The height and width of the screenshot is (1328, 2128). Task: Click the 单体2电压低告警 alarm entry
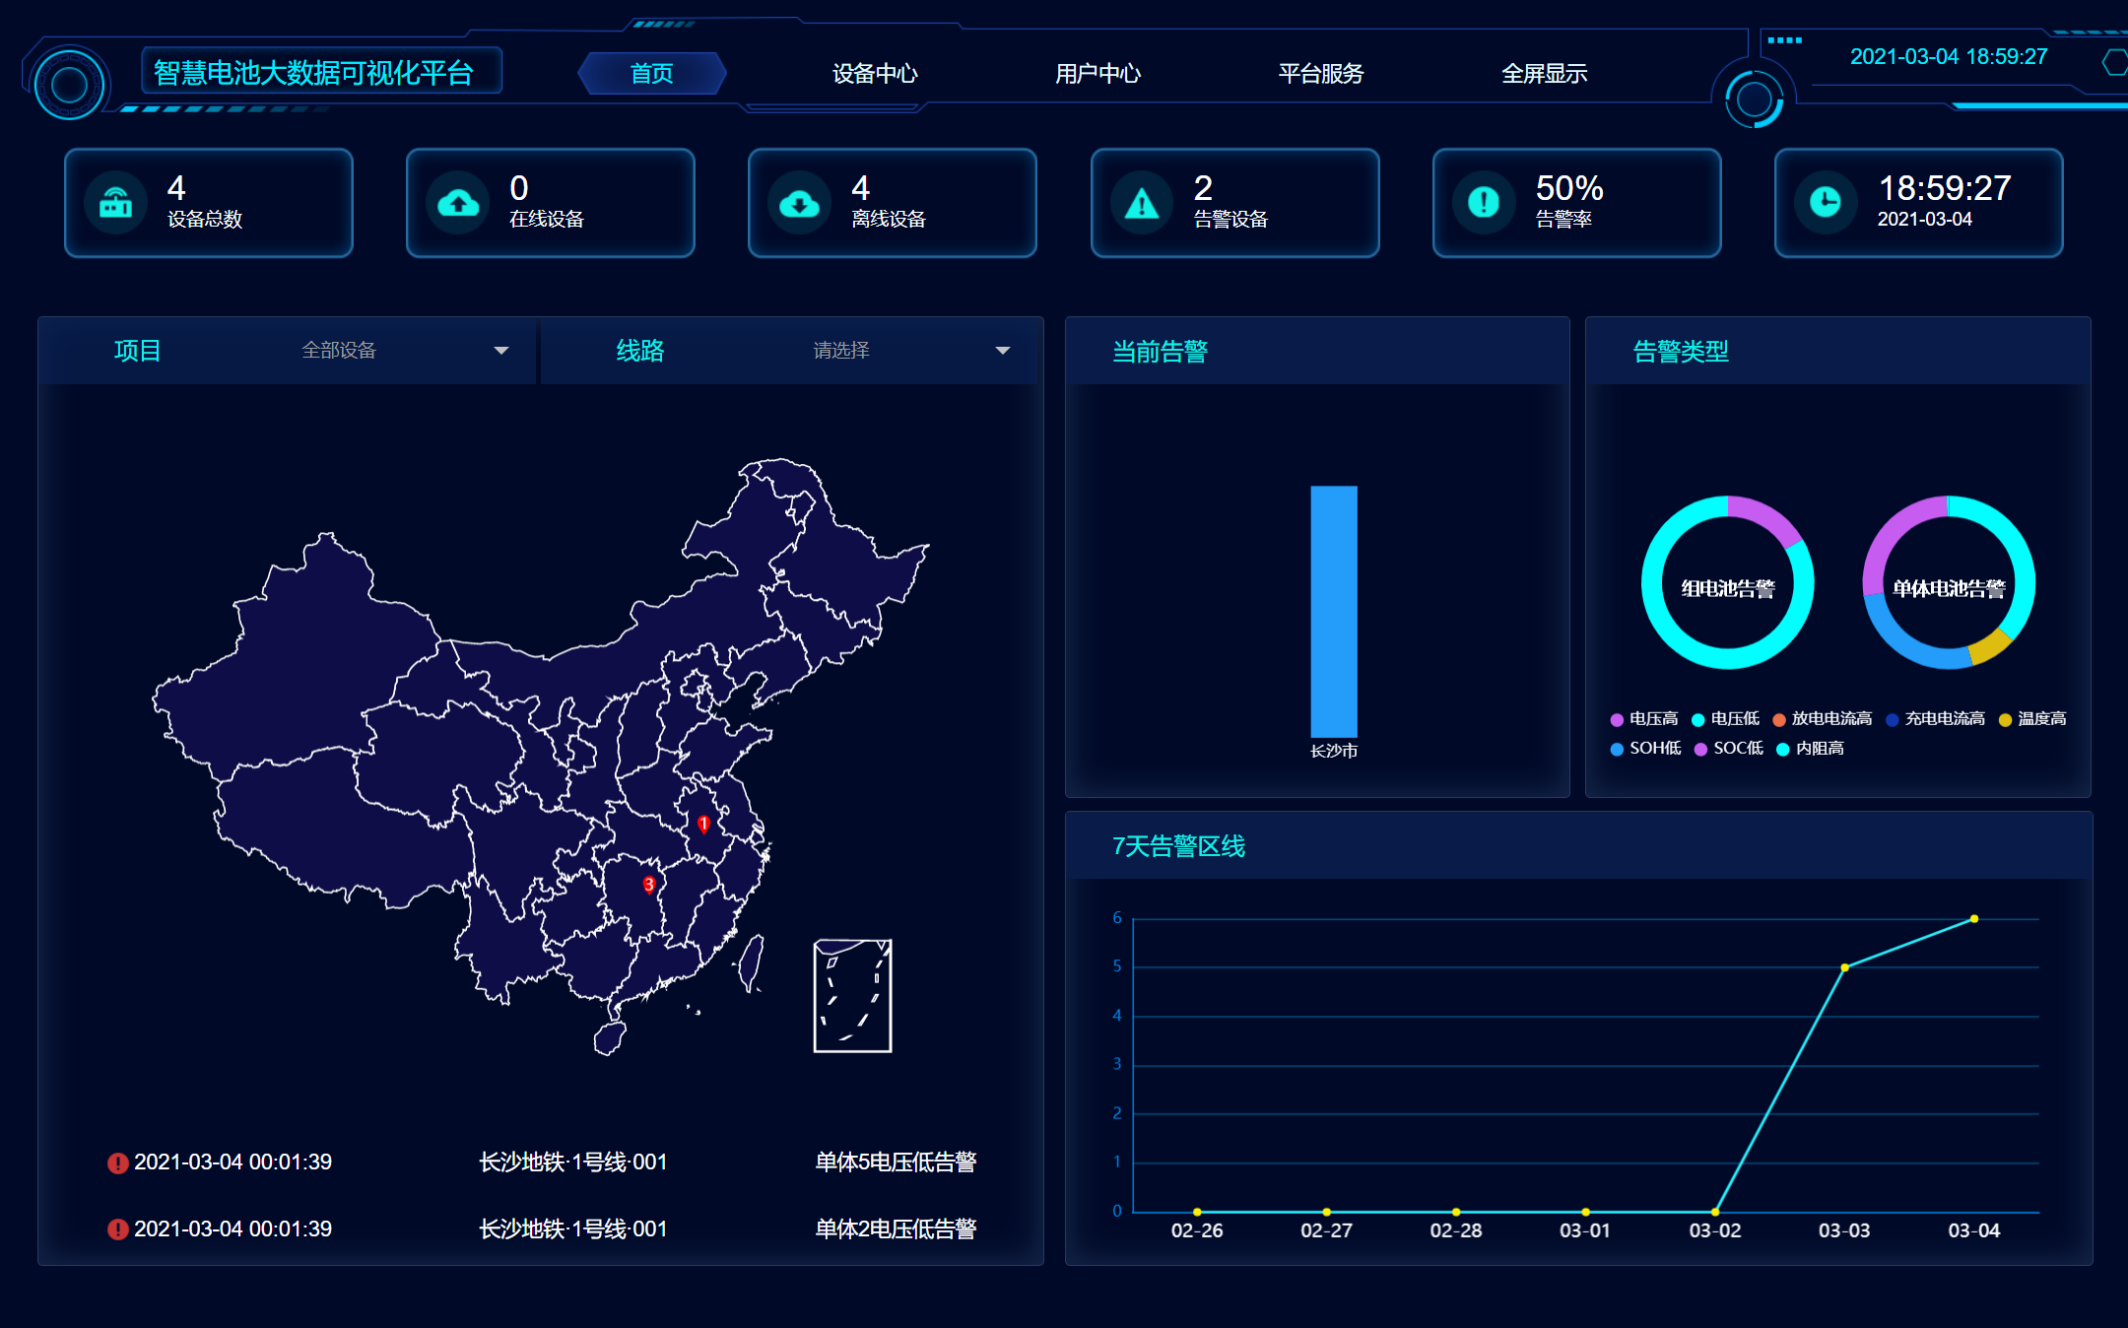(895, 1229)
